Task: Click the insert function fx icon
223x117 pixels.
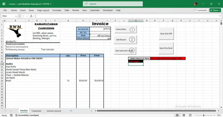Action: (x=31, y=16)
